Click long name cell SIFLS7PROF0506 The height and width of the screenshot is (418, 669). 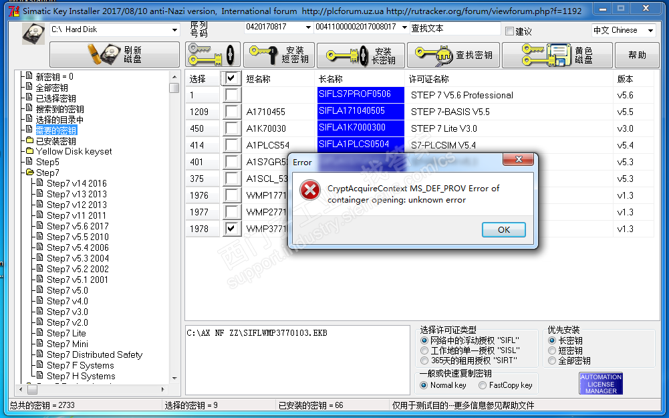[x=360, y=95]
